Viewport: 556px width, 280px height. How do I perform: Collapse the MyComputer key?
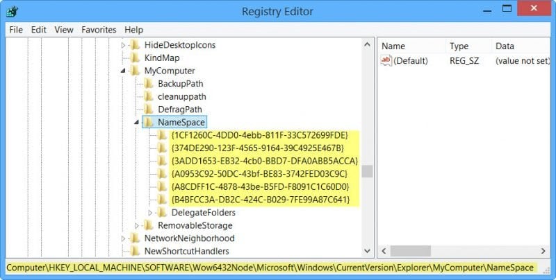(x=123, y=71)
